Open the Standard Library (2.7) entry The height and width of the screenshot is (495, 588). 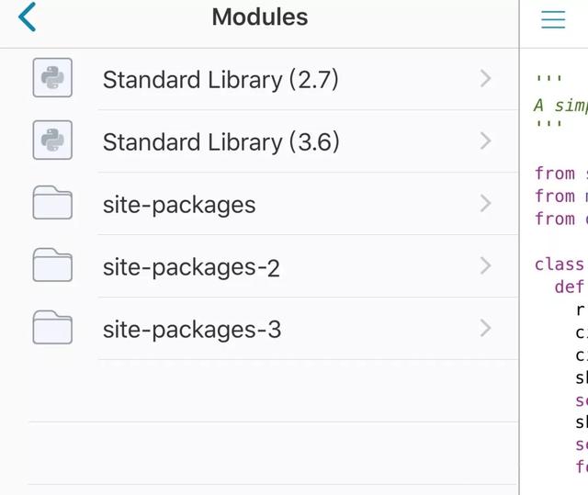click(259, 79)
